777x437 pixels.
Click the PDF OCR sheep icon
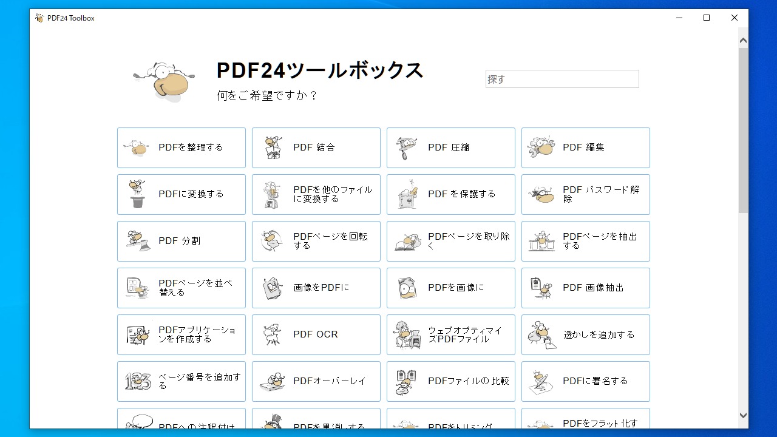click(x=273, y=334)
